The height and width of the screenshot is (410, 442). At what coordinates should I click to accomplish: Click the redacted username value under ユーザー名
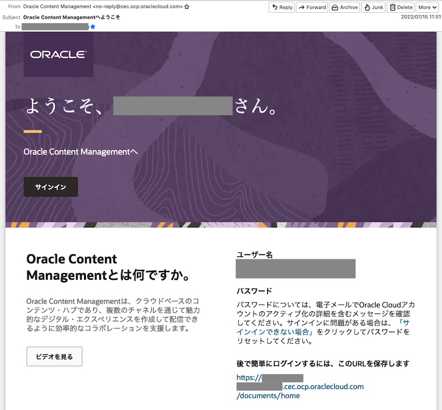pyautogui.click(x=295, y=269)
